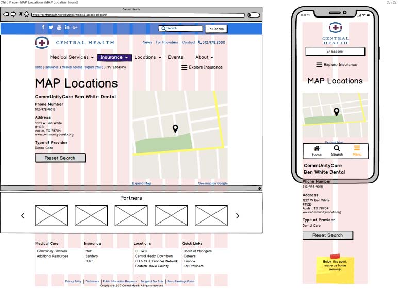Click the Disclaimers footer link
Image resolution: width=398 pixels, height=290 pixels.
[92, 281]
